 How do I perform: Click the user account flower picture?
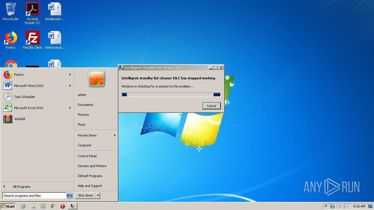[96, 79]
